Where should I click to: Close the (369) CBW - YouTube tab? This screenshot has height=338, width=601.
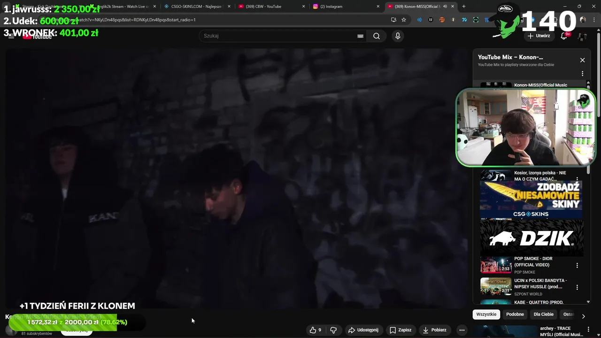click(303, 7)
